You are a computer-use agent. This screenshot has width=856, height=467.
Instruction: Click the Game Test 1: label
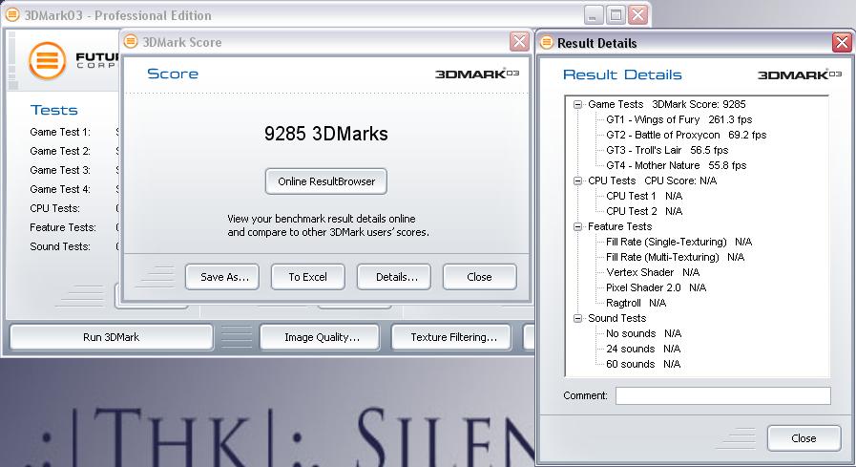click(60, 132)
